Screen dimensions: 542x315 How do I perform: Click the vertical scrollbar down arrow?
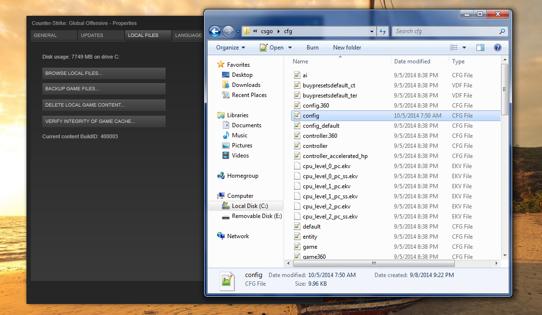pyautogui.click(x=505, y=255)
